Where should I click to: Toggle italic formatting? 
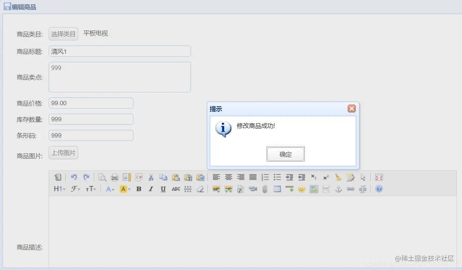tap(151, 189)
